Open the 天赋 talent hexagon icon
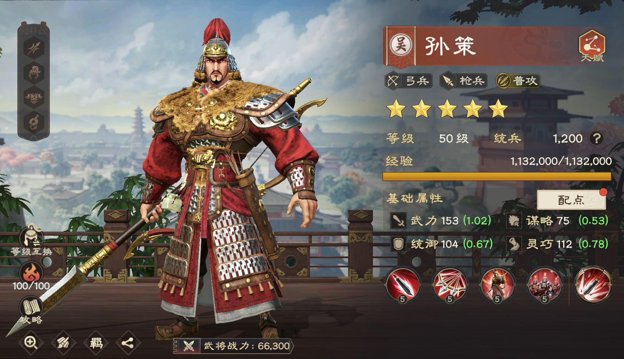The image size is (624, 359). click(x=592, y=45)
